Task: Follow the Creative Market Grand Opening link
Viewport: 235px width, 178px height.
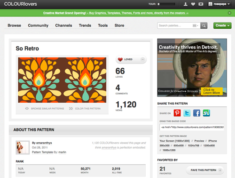Action: pyautogui.click(x=116, y=13)
